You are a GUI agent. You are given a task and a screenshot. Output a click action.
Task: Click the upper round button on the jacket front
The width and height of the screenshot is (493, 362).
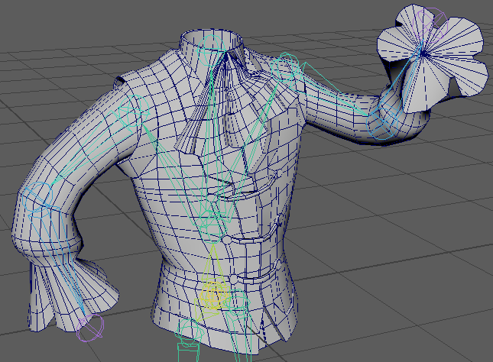226,240
